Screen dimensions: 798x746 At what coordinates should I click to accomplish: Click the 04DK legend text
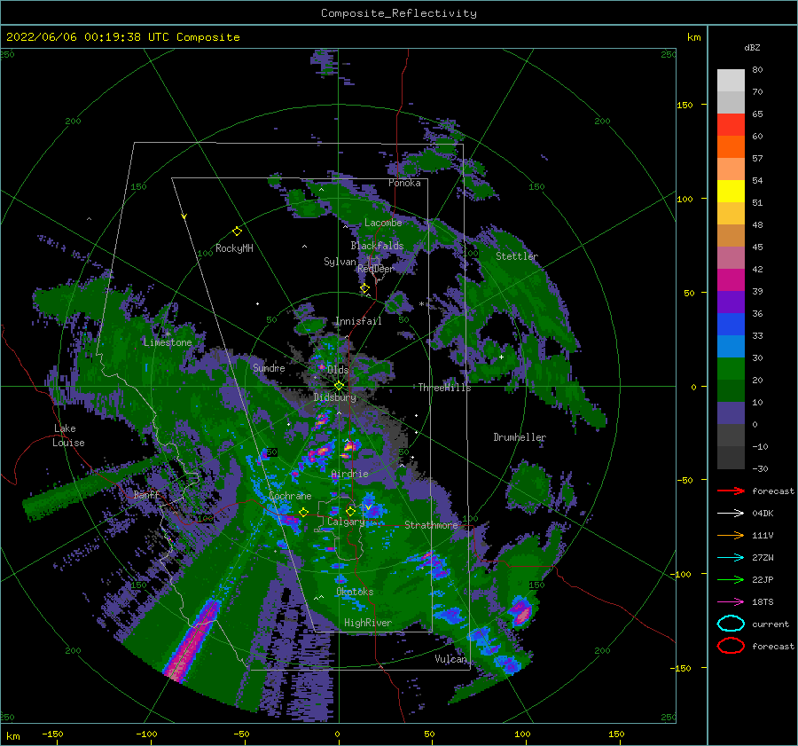point(763,514)
